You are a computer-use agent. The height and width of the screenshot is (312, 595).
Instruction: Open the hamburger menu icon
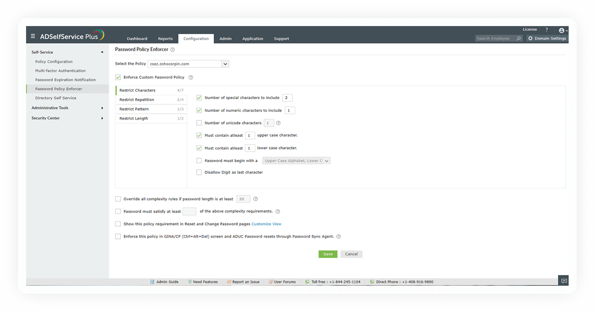(x=33, y=36)
